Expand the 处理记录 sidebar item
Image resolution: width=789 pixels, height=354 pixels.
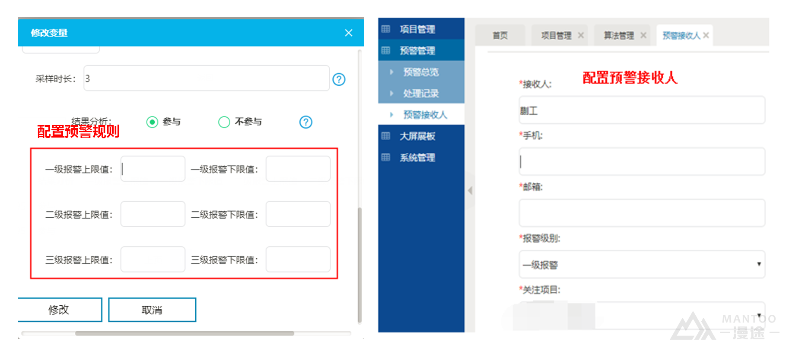tap(391, 93)
